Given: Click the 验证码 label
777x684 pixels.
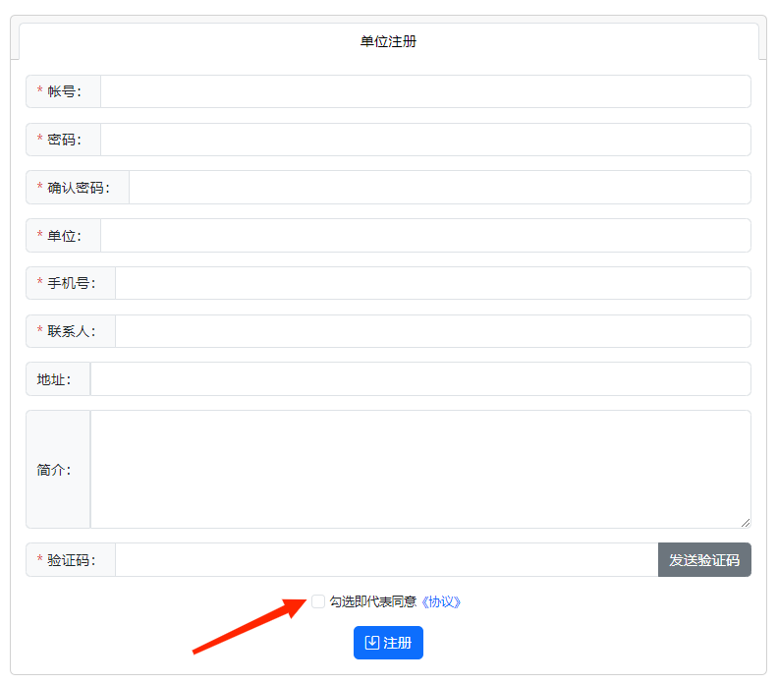Looking at the screenshot, I should (71, 559).
